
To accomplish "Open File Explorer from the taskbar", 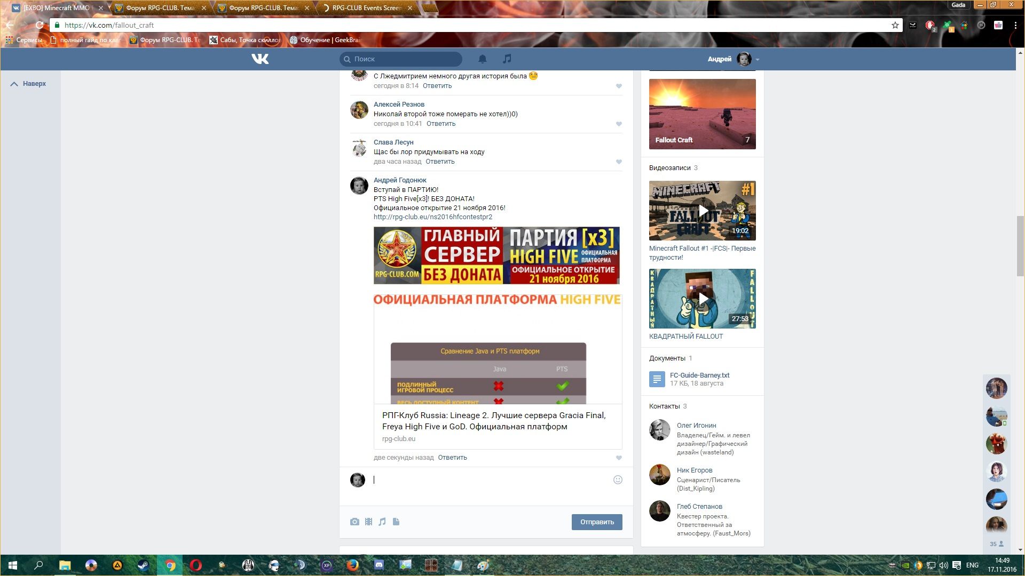I will [65, 565].
